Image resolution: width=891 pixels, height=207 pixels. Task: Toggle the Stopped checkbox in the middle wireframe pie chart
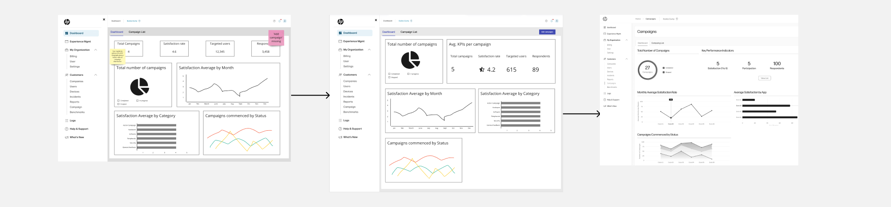point(389,77)
